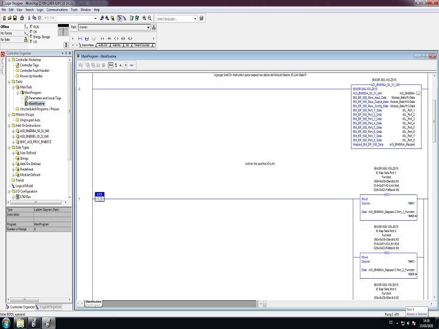Click the Windows Start button
439x329 pixels.
coord(7,323)
